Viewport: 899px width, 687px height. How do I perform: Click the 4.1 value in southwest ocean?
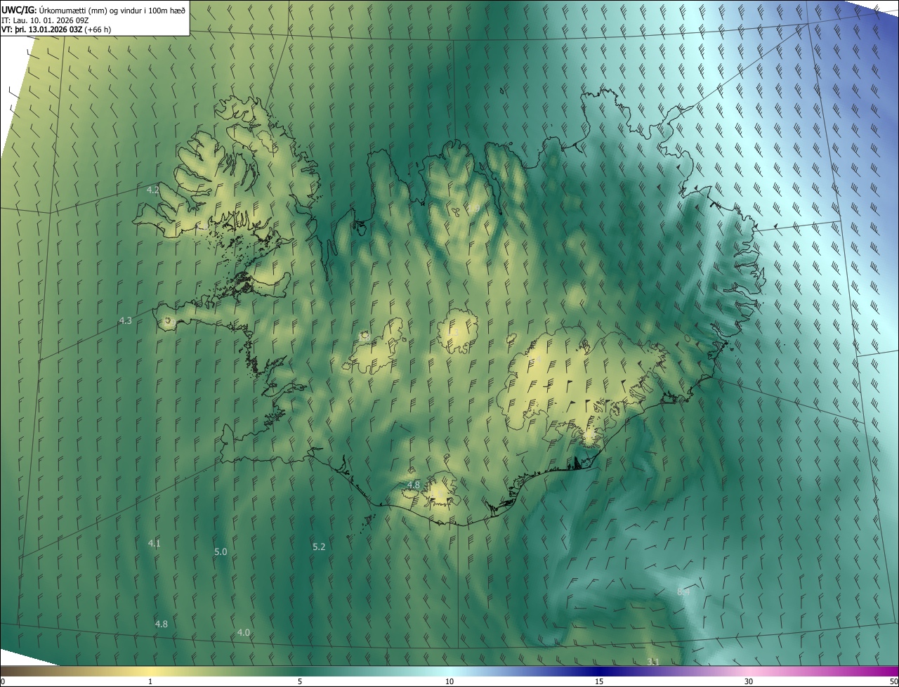tap(154, 543)
